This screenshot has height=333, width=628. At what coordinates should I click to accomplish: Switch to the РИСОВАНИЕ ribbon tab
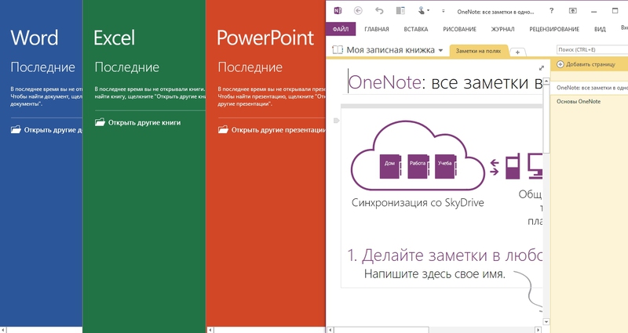[459, 29]
